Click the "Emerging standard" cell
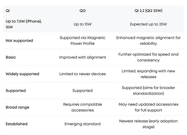The width and height of the screenshot is (187, 135). (82, 124)
